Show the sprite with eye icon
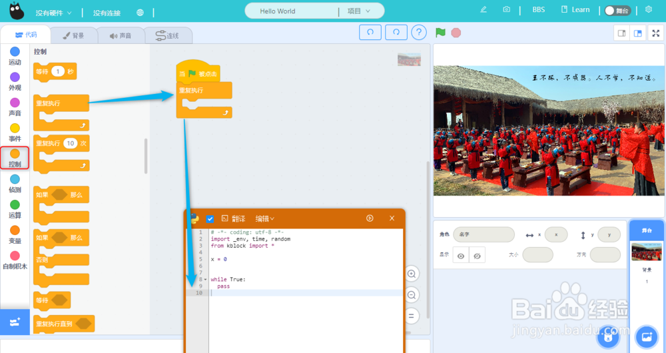Viewport: 666px width, 353px height. [461, 256]
